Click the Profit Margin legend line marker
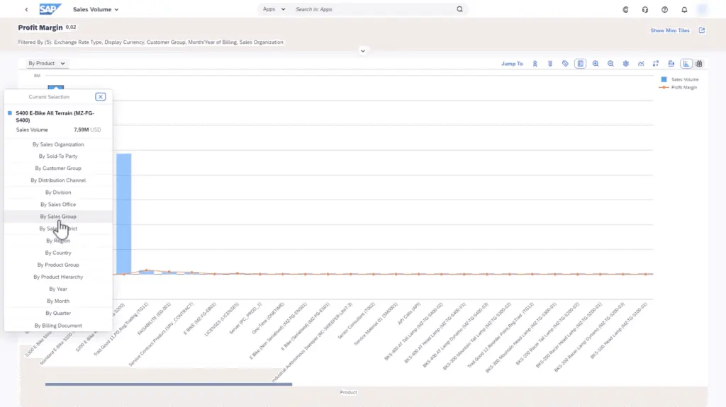The height and width of the screenshot is (407, 726). coord(664,87)
